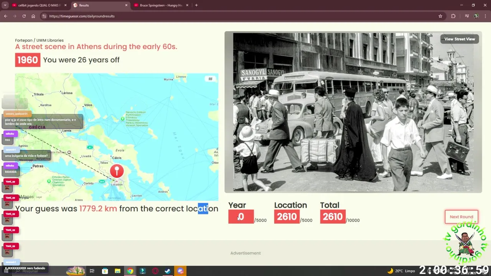Click the 1779.2 km distance text

coord(98,209)
